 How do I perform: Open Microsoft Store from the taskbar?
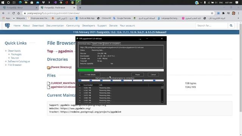coord(32,3)
